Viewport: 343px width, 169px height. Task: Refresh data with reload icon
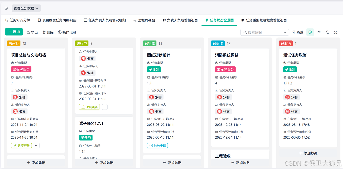327,32
